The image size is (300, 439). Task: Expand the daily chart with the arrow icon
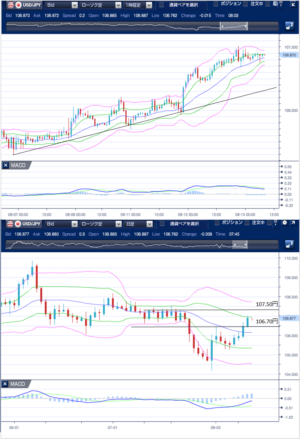pos(293,223)
